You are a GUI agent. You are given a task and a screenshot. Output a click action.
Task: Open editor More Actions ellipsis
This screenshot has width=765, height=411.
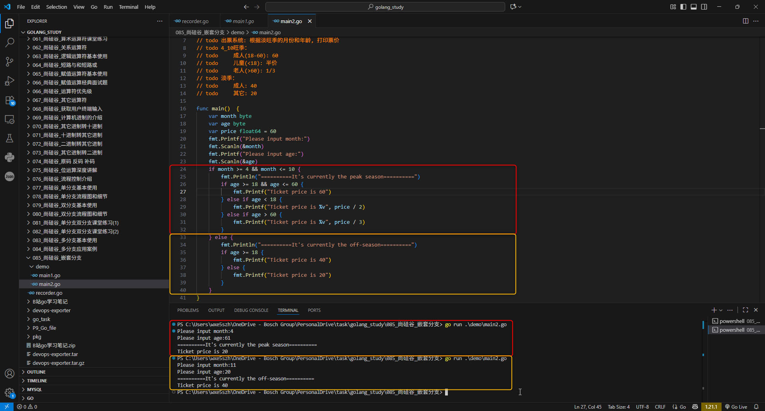(x=756, y=21)
